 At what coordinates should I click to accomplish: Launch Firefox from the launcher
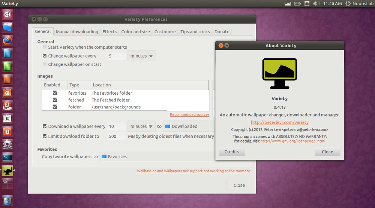(7, 40)
